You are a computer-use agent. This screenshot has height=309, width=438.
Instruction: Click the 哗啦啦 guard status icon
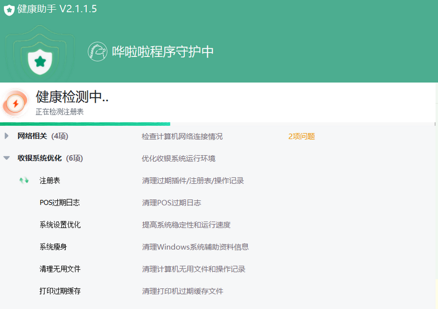click(97, 51)
